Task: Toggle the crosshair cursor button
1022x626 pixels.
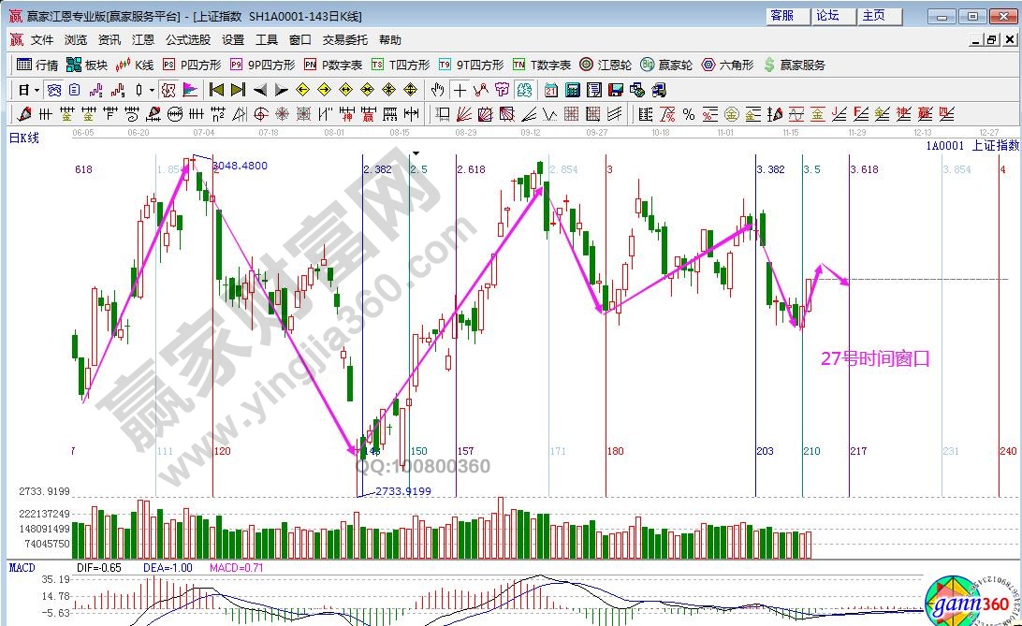Action: point(460,90)
